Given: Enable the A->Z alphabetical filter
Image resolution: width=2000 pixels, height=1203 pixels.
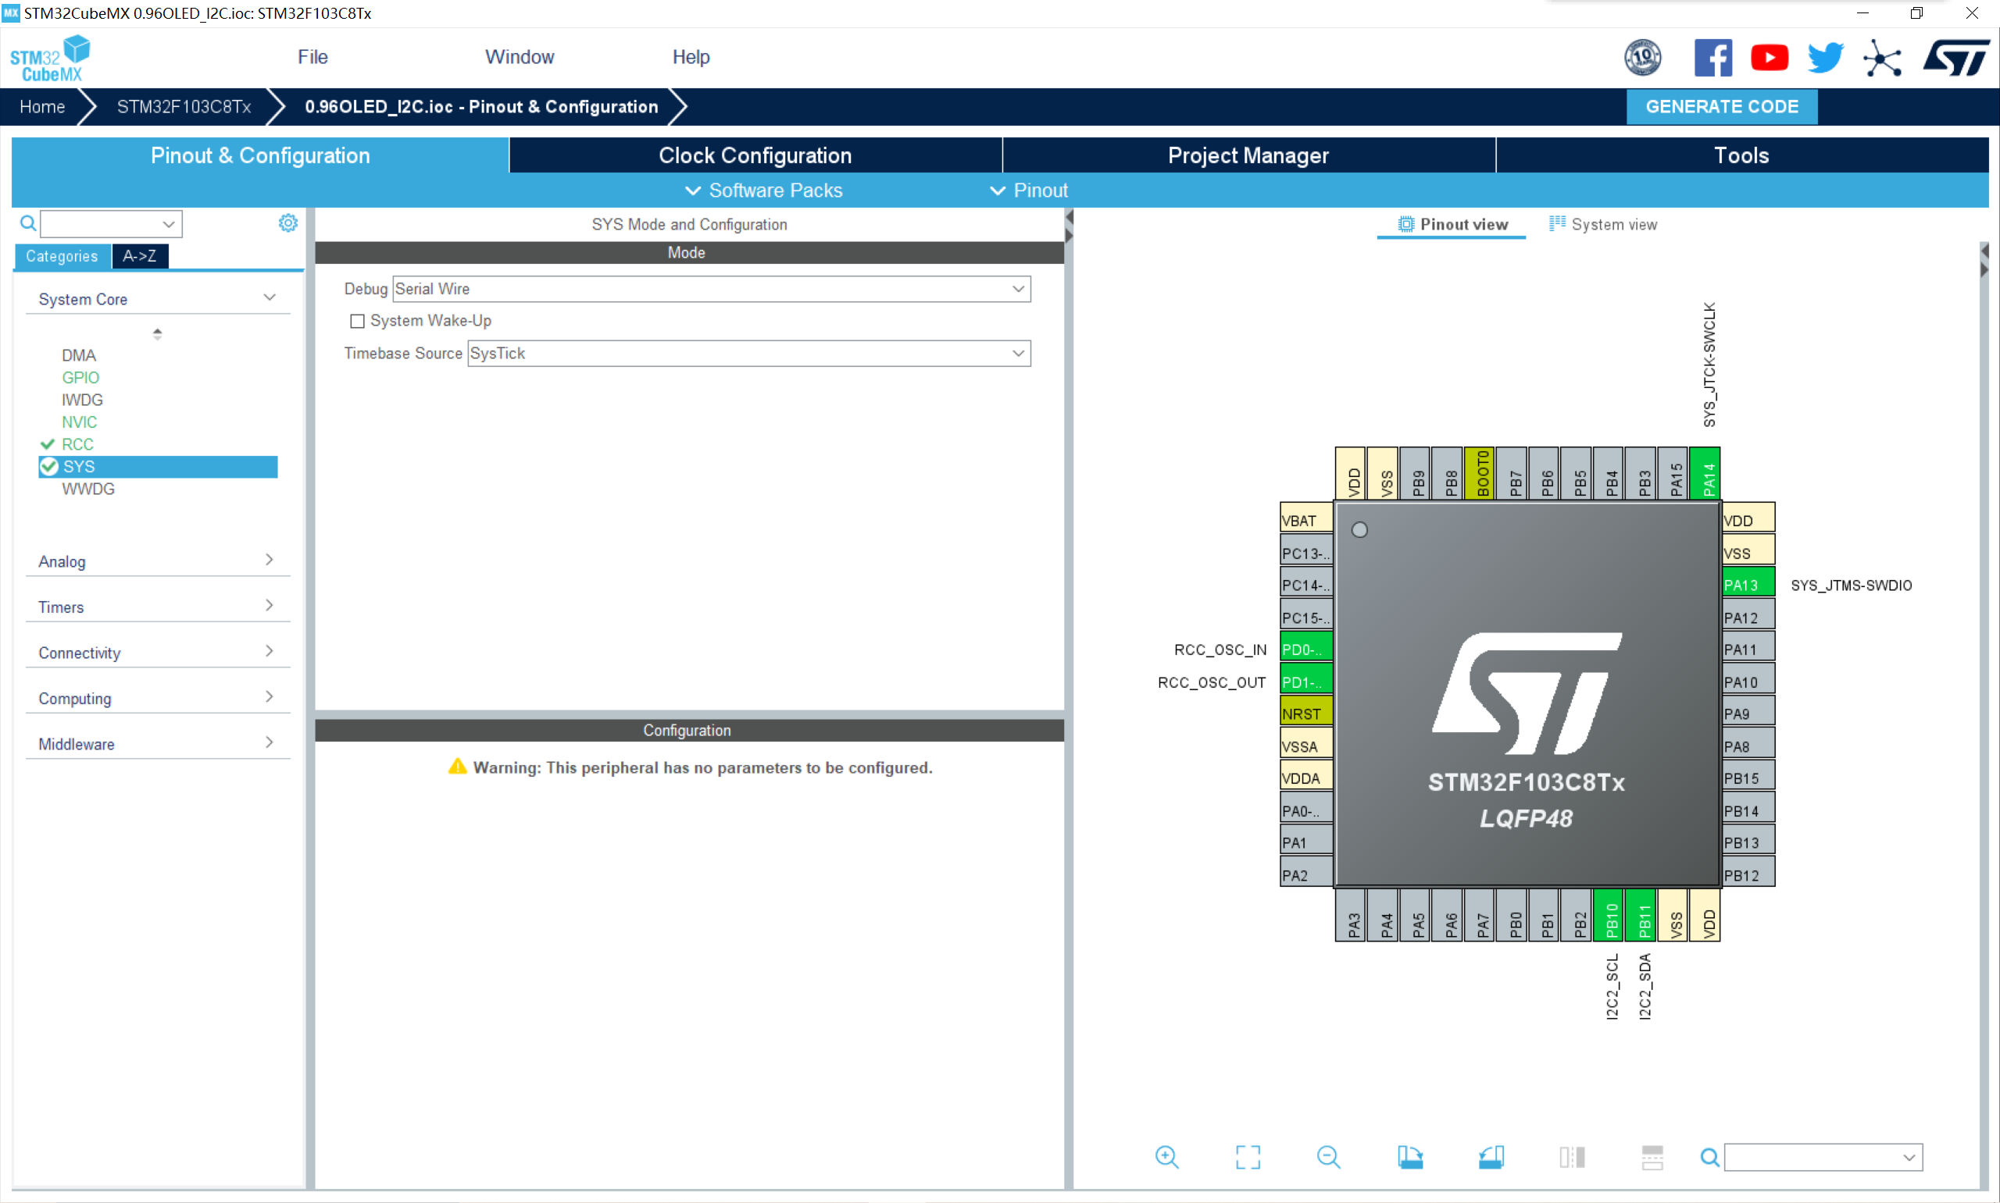Looking at the screenshot, I should 138,255.
